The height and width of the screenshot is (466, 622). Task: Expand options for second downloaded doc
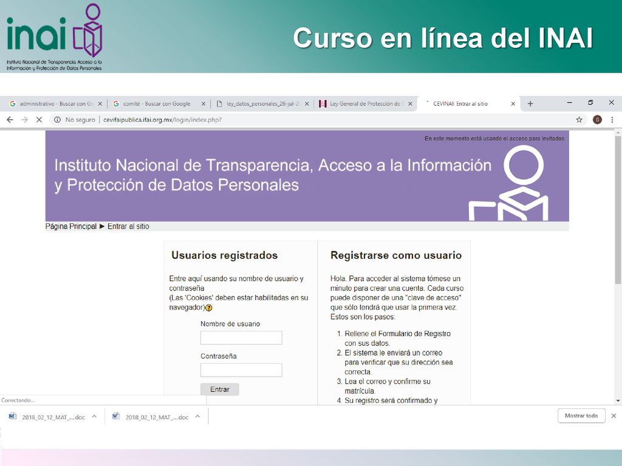tap(198, 416)
